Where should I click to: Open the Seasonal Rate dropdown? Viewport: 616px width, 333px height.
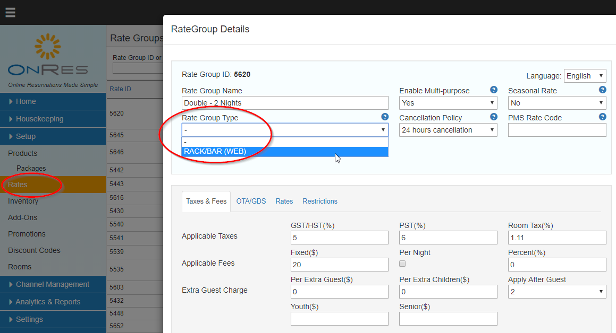[x=556, y=103]
